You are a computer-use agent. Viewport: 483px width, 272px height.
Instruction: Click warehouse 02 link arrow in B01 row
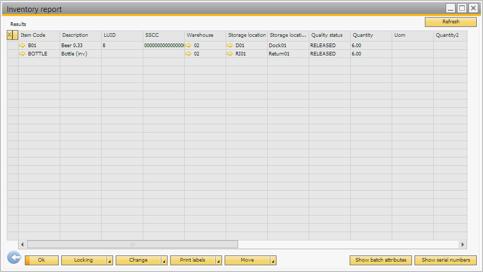coord(188,46)
